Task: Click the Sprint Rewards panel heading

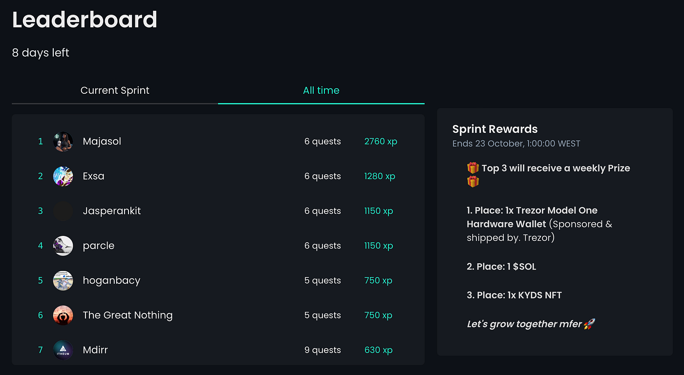Action: coord(494,129)
